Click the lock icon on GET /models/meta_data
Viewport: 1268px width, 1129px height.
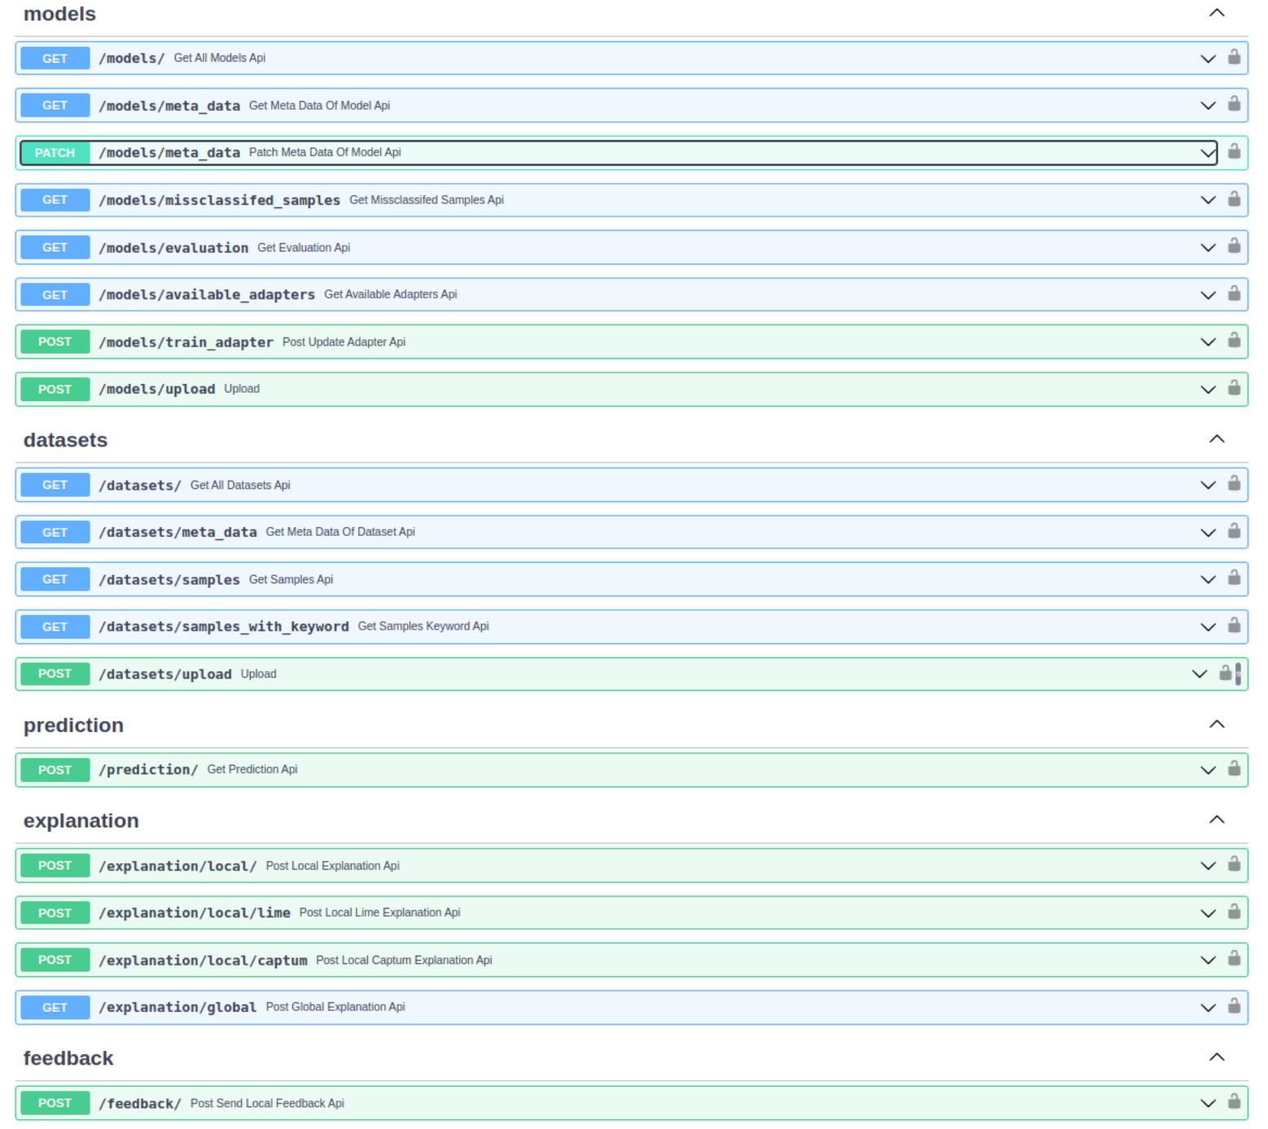[1234, 104]
